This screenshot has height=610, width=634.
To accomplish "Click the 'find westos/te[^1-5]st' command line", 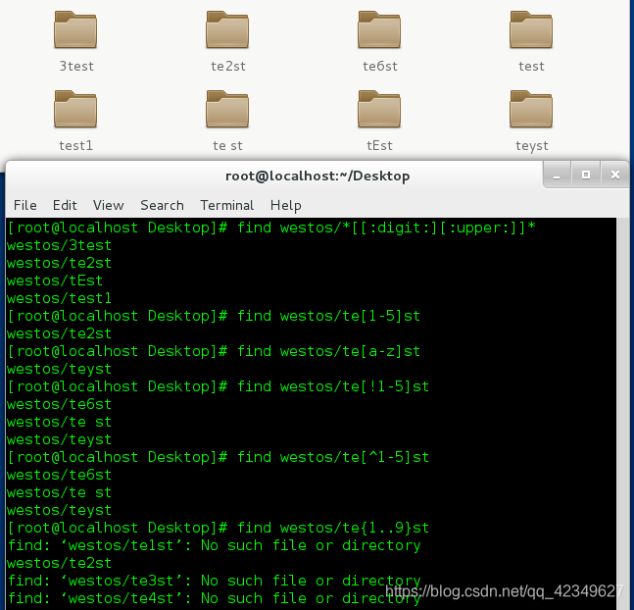I will pos(219,457).
